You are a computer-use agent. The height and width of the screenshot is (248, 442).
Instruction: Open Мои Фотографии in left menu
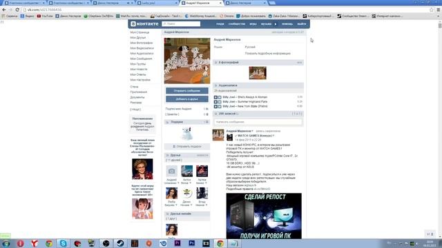[x=141, y=43]
